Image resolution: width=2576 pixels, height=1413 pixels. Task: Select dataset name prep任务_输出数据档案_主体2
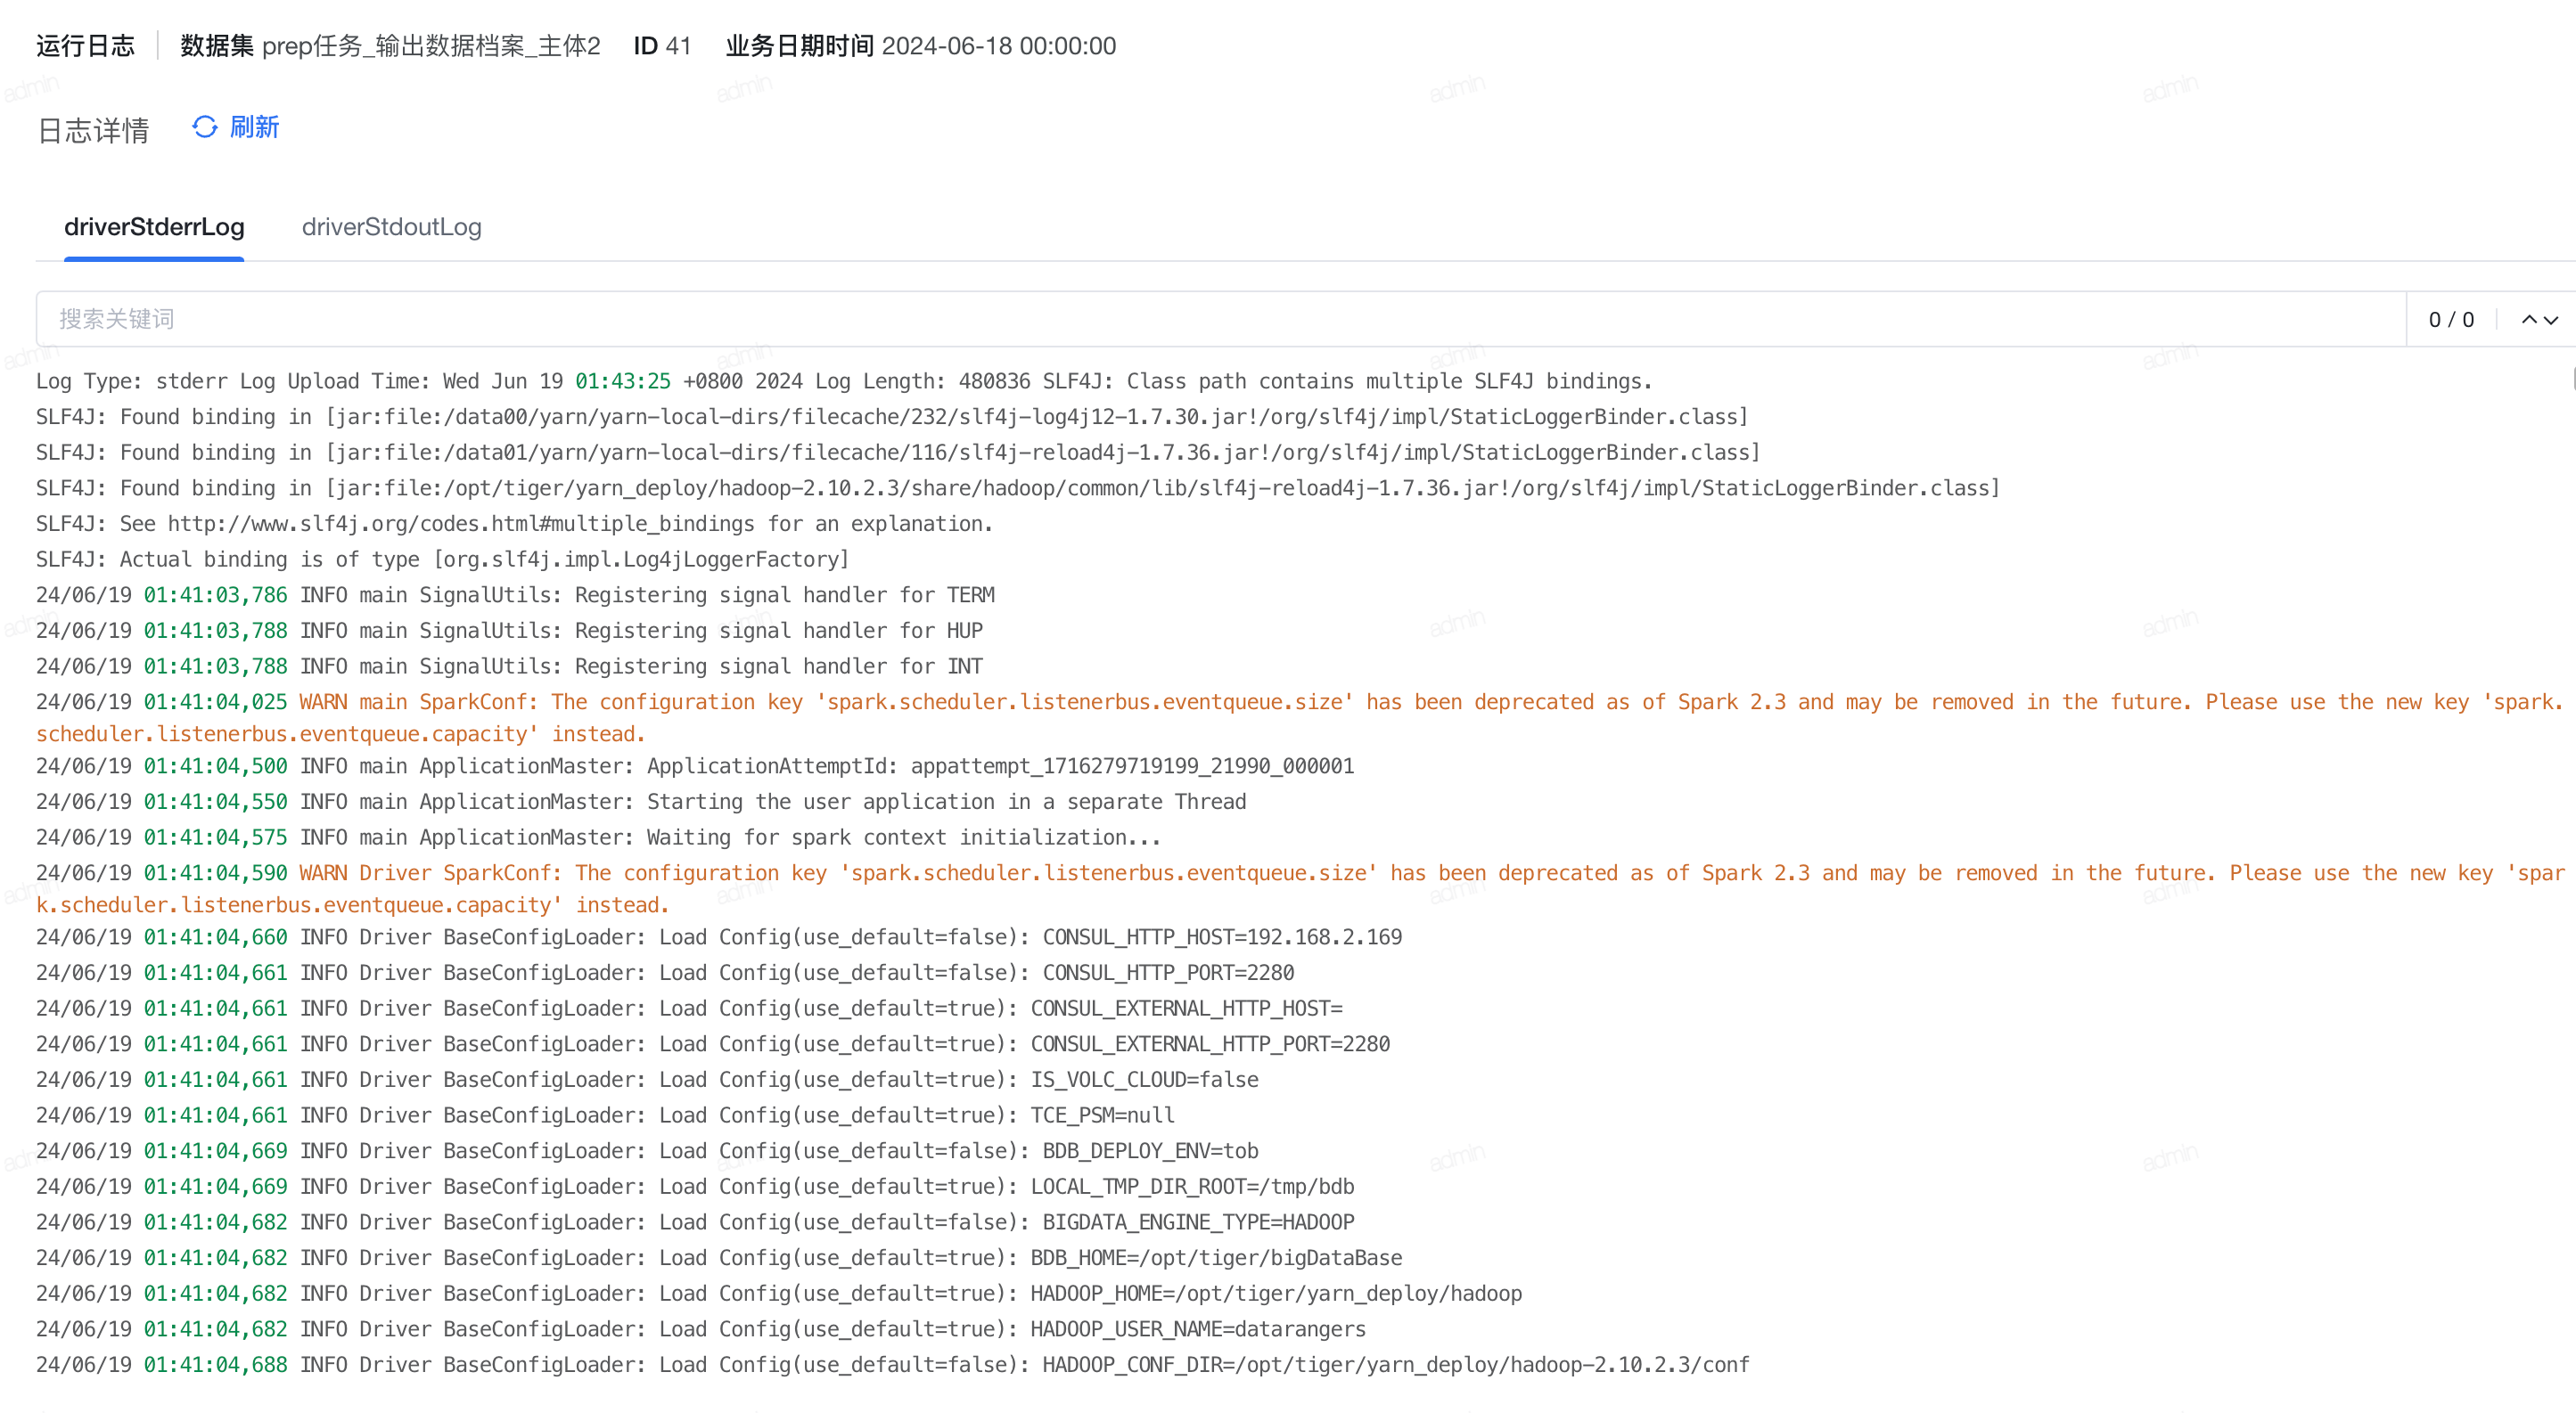coord(431,46)
